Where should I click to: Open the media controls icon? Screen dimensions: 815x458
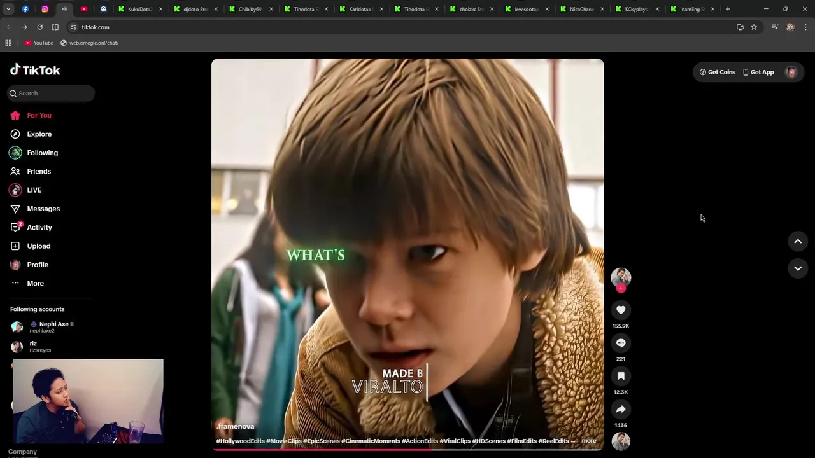click(775, 27)
